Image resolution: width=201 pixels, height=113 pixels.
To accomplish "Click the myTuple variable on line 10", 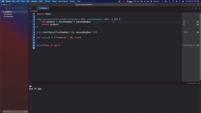I will [46, 38].
